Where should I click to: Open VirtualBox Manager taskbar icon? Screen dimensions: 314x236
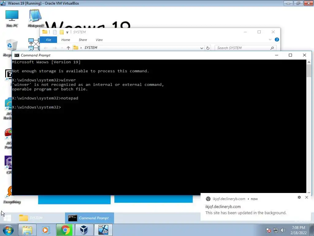(84, 230)
